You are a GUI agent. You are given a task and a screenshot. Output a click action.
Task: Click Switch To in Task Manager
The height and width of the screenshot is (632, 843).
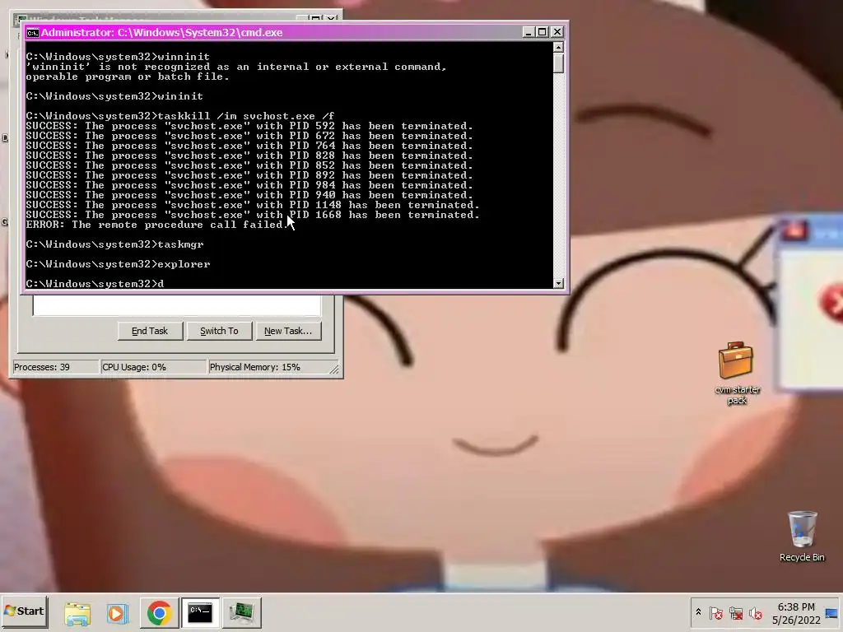pos(219,331)
